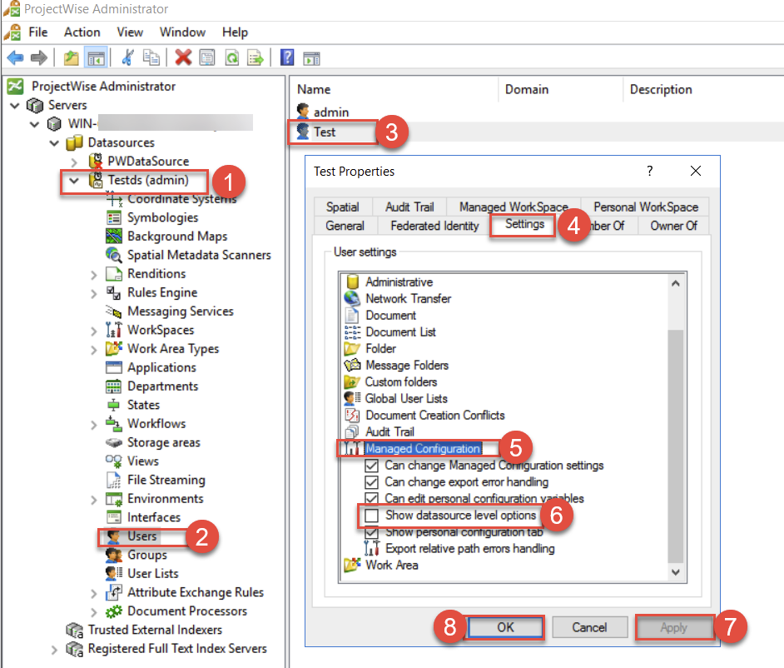The image size is (784, 668).
Task: Select the Coordinate Systems icon in the tree
Action: tap(114, 200)
